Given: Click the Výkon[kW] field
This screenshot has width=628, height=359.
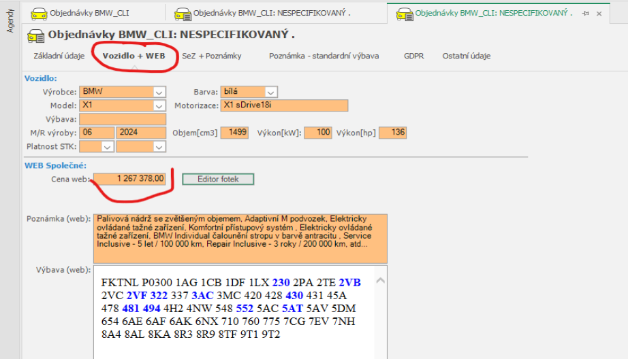Looking at the screenshot, I should click(318, 133).
